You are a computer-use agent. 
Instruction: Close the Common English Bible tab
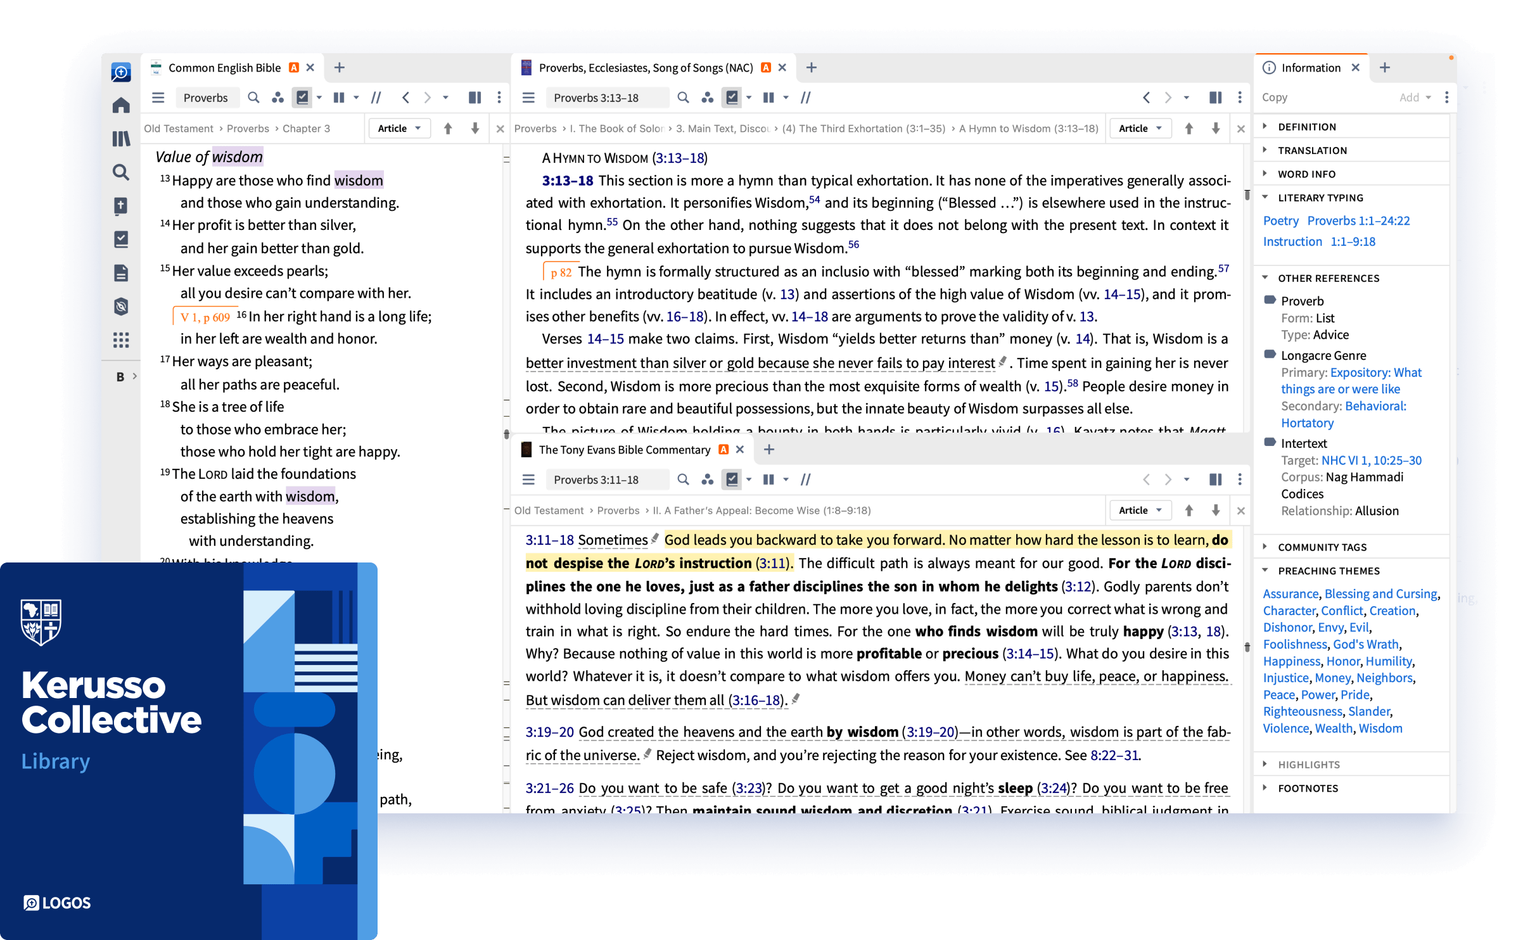(x=310, y=68)
